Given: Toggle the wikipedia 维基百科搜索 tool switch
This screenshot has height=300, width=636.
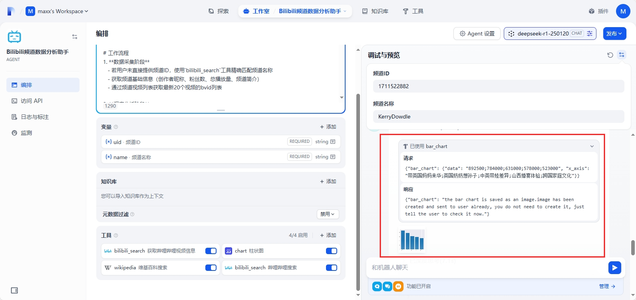Looking at the screenshot, I should pyautogui.click(x=211, y=268).
